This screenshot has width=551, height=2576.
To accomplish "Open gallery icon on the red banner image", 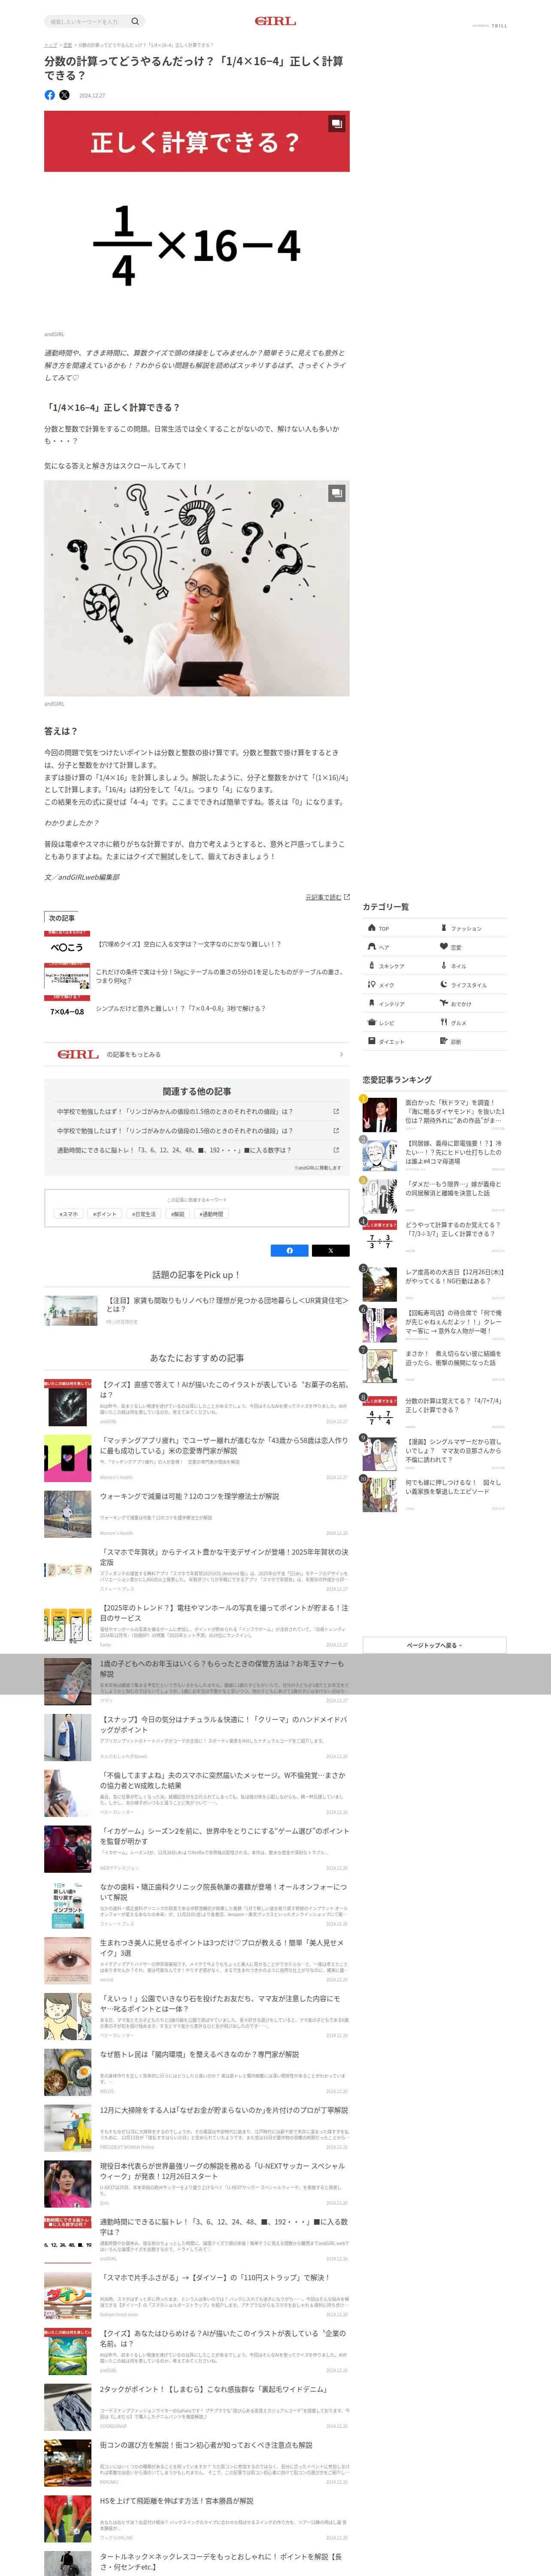I will 337,124.
